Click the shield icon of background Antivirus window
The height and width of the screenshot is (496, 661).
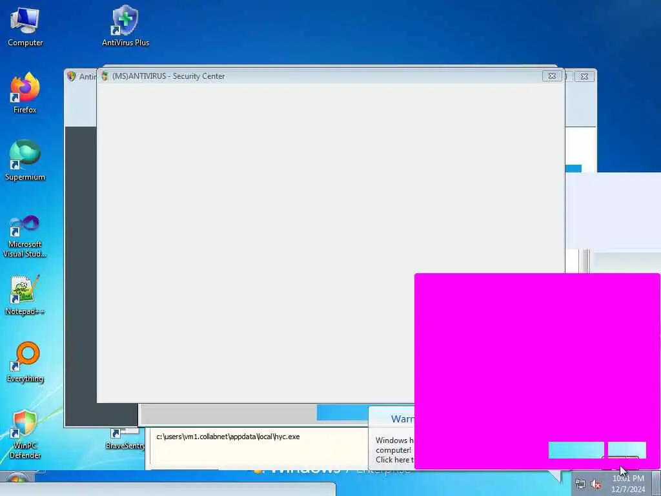[x=71, y=76]
